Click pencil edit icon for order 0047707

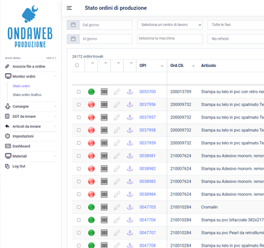[117, 232]
